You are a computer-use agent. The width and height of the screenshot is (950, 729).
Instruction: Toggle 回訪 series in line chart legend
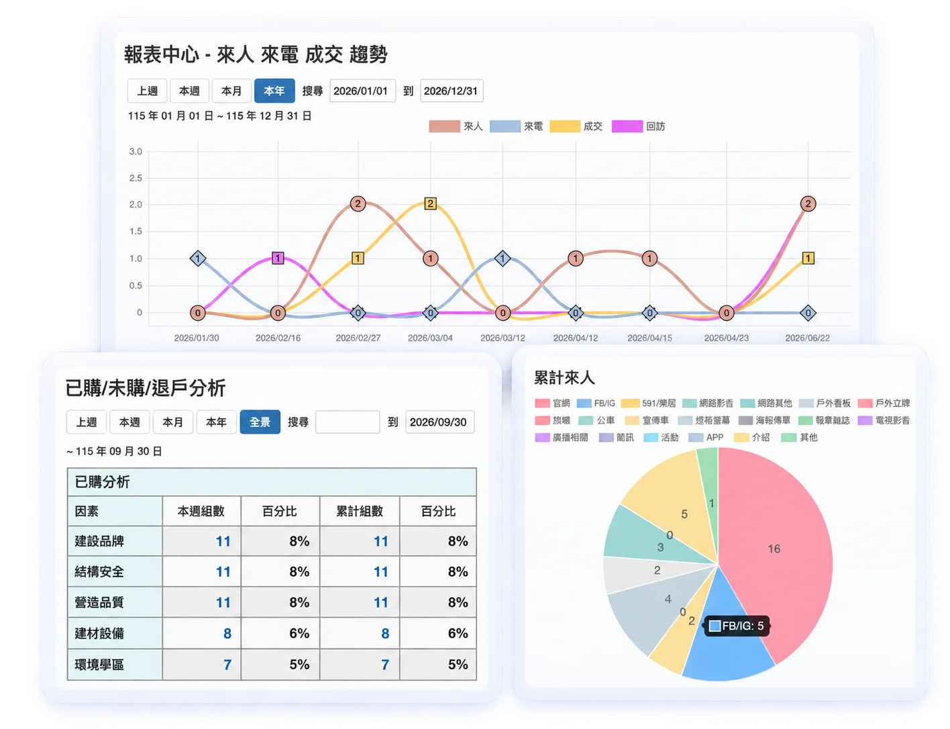(x=638, y=126)
